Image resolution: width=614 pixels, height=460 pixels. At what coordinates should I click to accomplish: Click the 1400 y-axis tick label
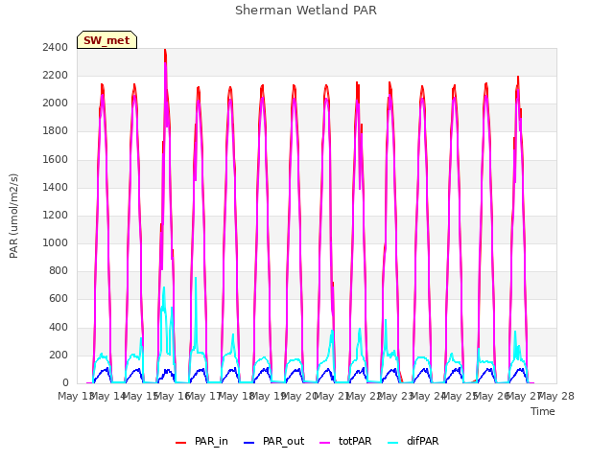(x=56, y=187)
